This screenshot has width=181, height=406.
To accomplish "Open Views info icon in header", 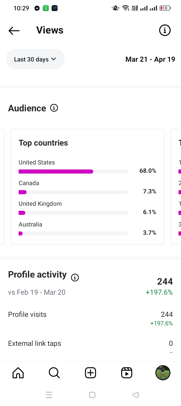I will [165, 30].
